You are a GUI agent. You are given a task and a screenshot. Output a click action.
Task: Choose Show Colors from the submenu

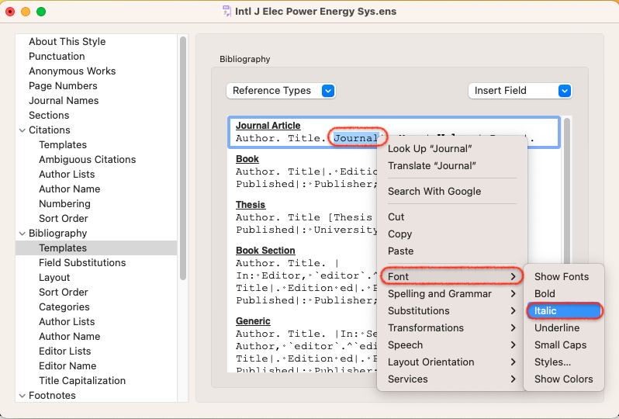click(x=564, y=379)
